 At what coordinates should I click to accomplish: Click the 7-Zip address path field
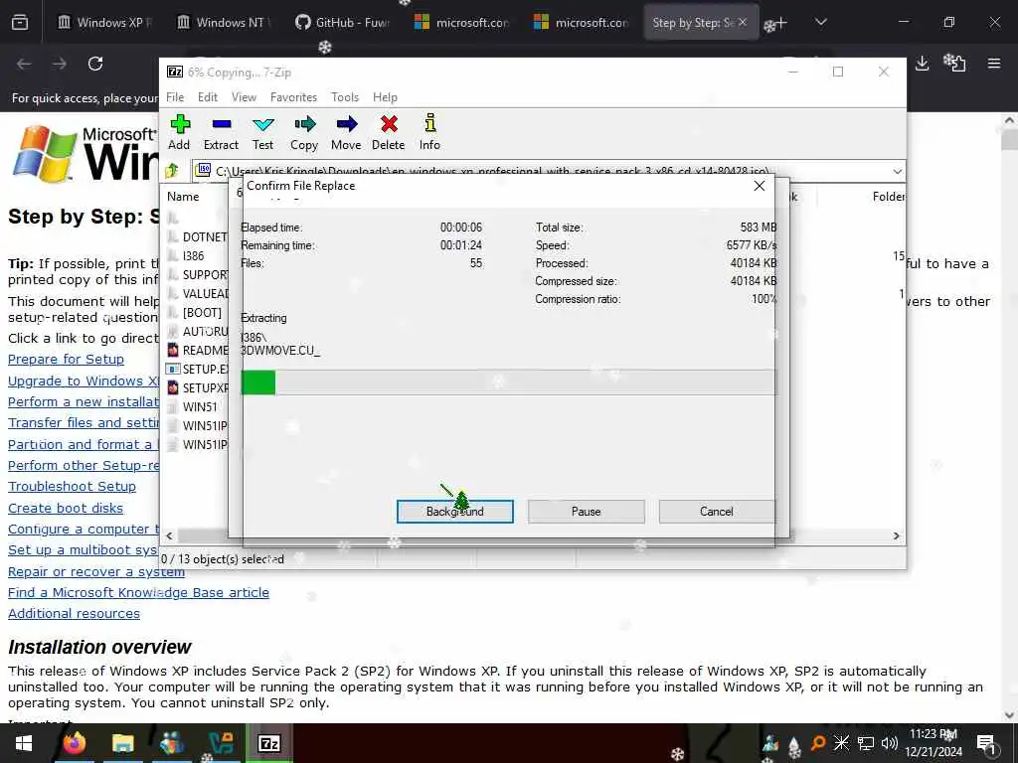tap(542, 171)
